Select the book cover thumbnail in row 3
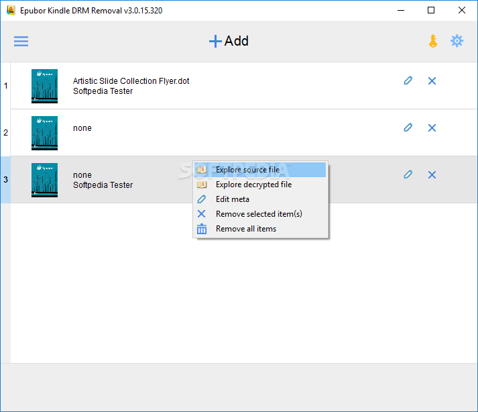 44,180
